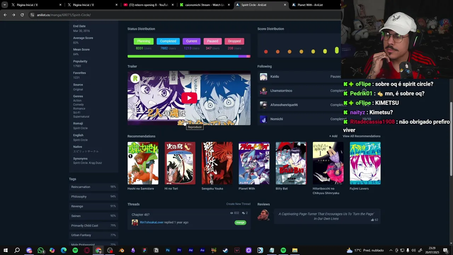
Task: Open the tab search dropdown arrow
Action: 4,5
